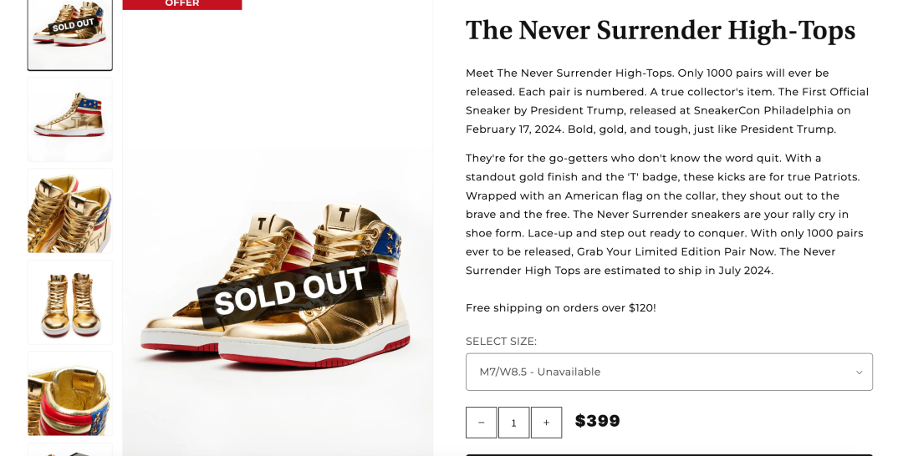This screenshot has height=456, width=903.
Task: Click the SELECT SIZE label
Action: click(x=501, y=342)
